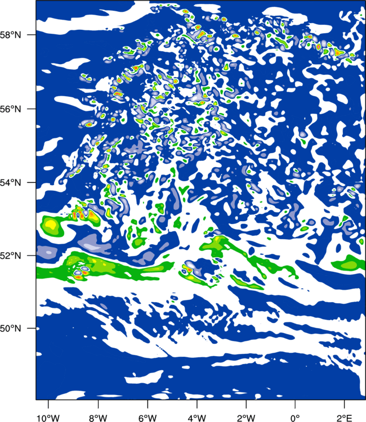Click the 52°N latitude label
Screen dimensions: 366x422
click(x=11, y=255)
